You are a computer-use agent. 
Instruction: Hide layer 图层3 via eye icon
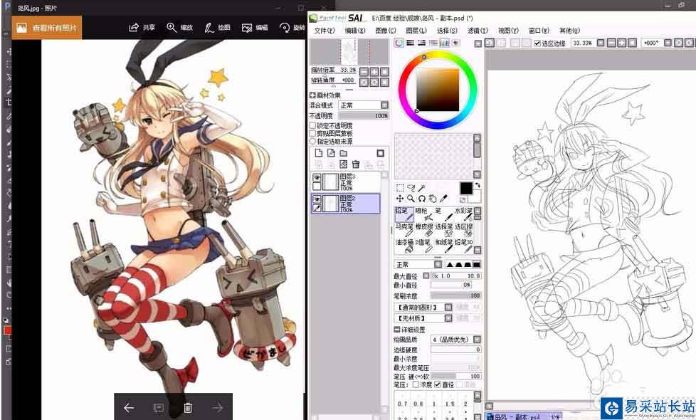pyautogui.click(x=317, y=177)
